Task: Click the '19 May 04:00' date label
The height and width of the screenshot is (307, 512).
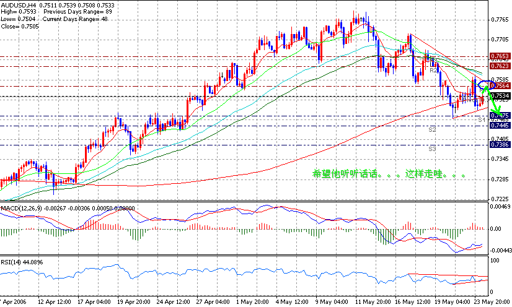Action: click(x=452, y=302)
